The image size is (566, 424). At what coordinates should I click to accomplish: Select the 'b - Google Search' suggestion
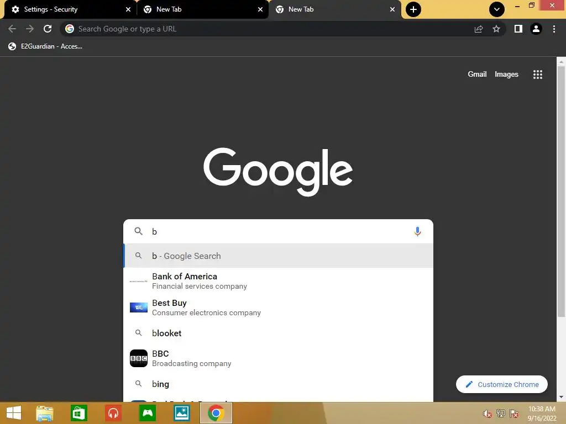(279, 256)
